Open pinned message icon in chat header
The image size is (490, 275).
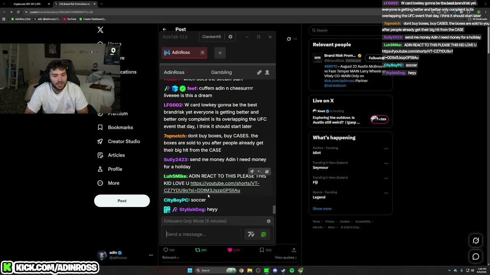pos(259,72)
